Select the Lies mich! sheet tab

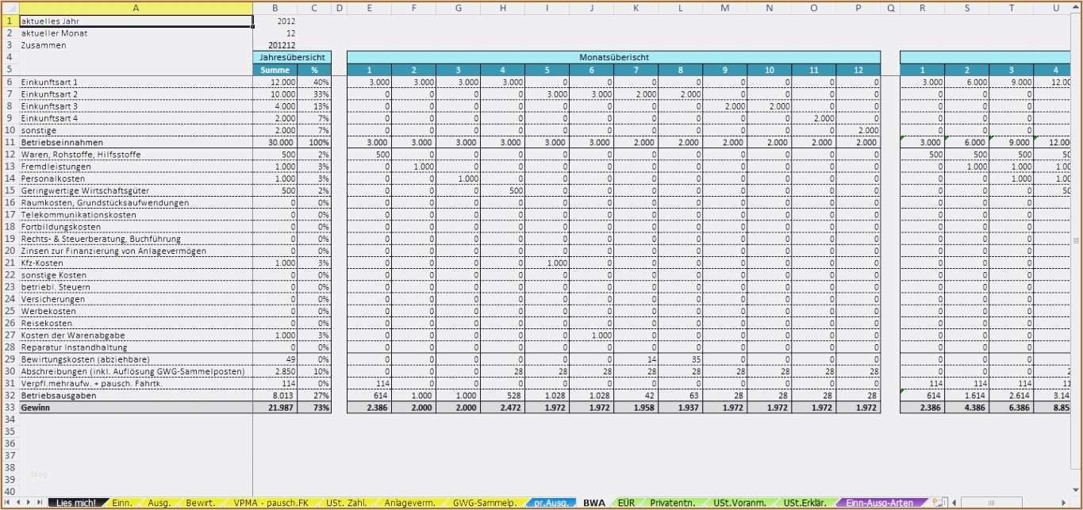pos(75,503)
